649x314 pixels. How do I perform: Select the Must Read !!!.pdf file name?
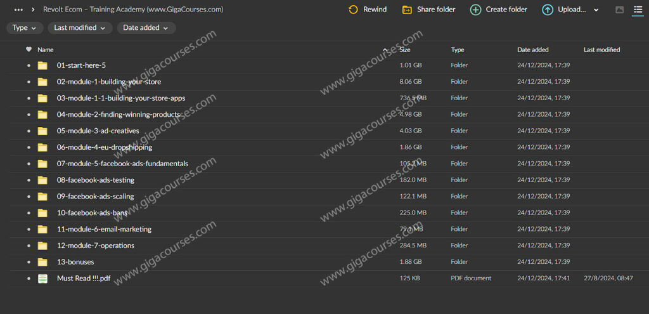84,278
